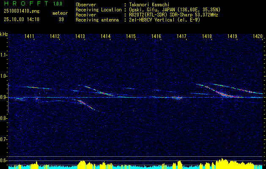This screenshot has width=266, height=169.
Task: Click the 1419 time marker
Action: pyautogui.click(x=233, y=36)
